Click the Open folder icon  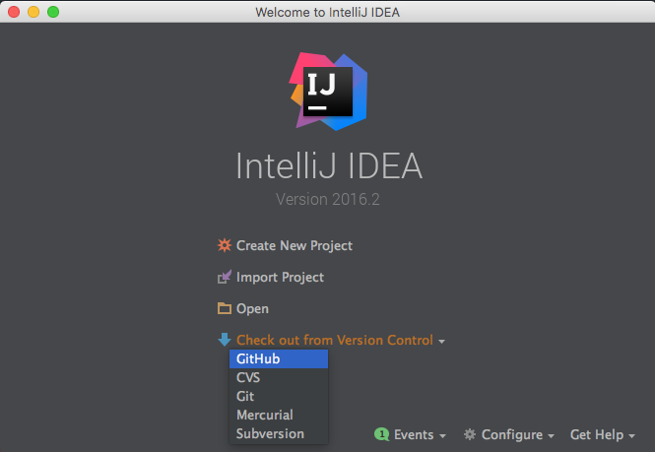click(x=225, y=309)
